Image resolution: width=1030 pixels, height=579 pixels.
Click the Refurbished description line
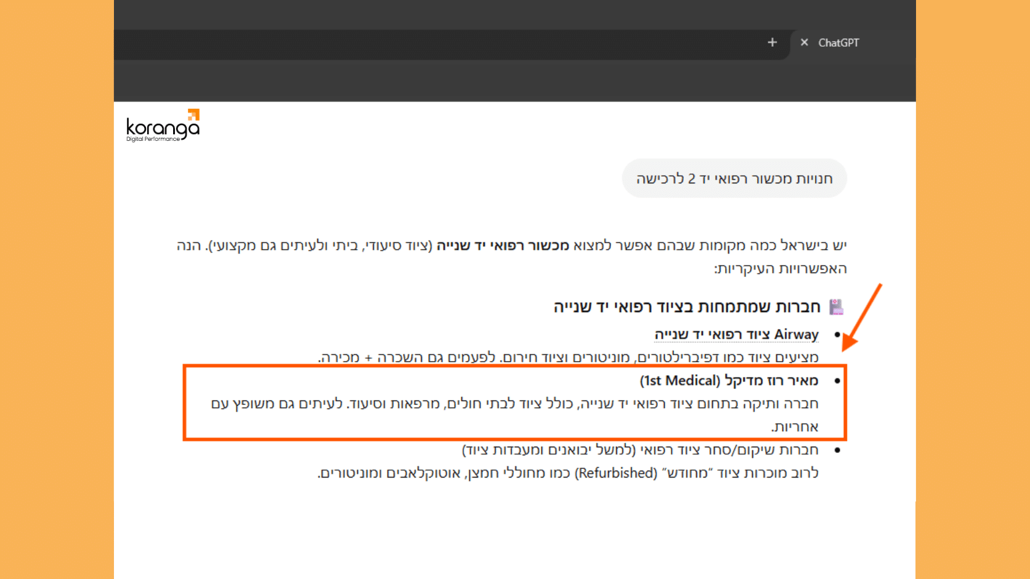[x=568, y=473]
